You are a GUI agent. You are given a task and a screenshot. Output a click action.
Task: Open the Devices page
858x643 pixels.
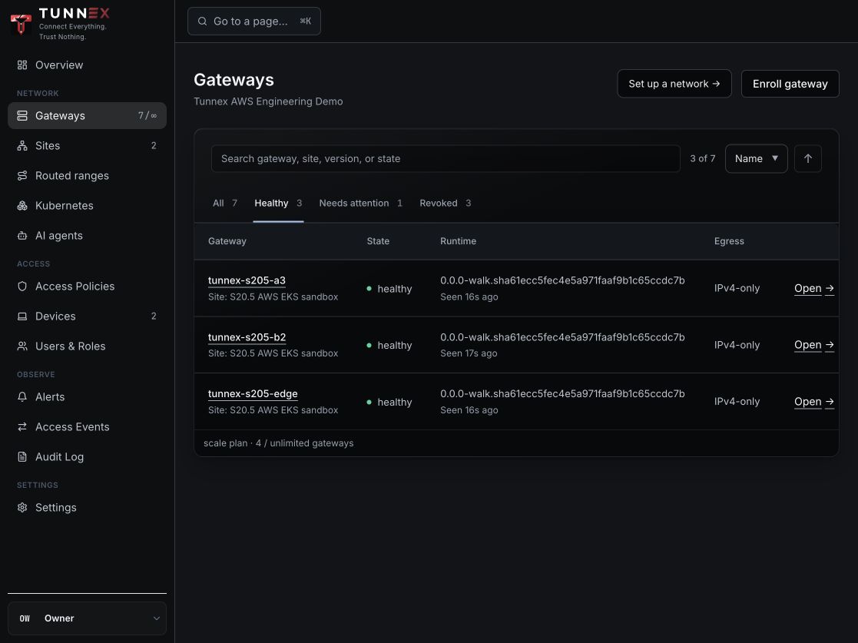coord(87,317)
